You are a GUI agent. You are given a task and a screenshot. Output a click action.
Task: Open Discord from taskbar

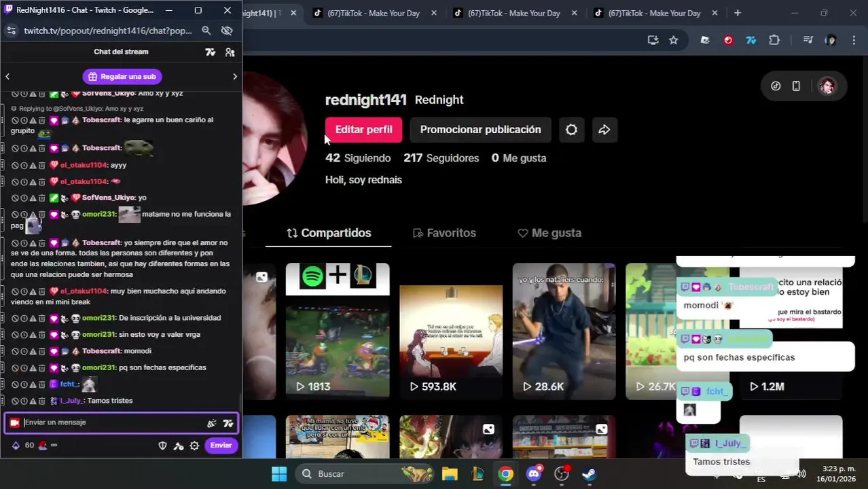534,474
